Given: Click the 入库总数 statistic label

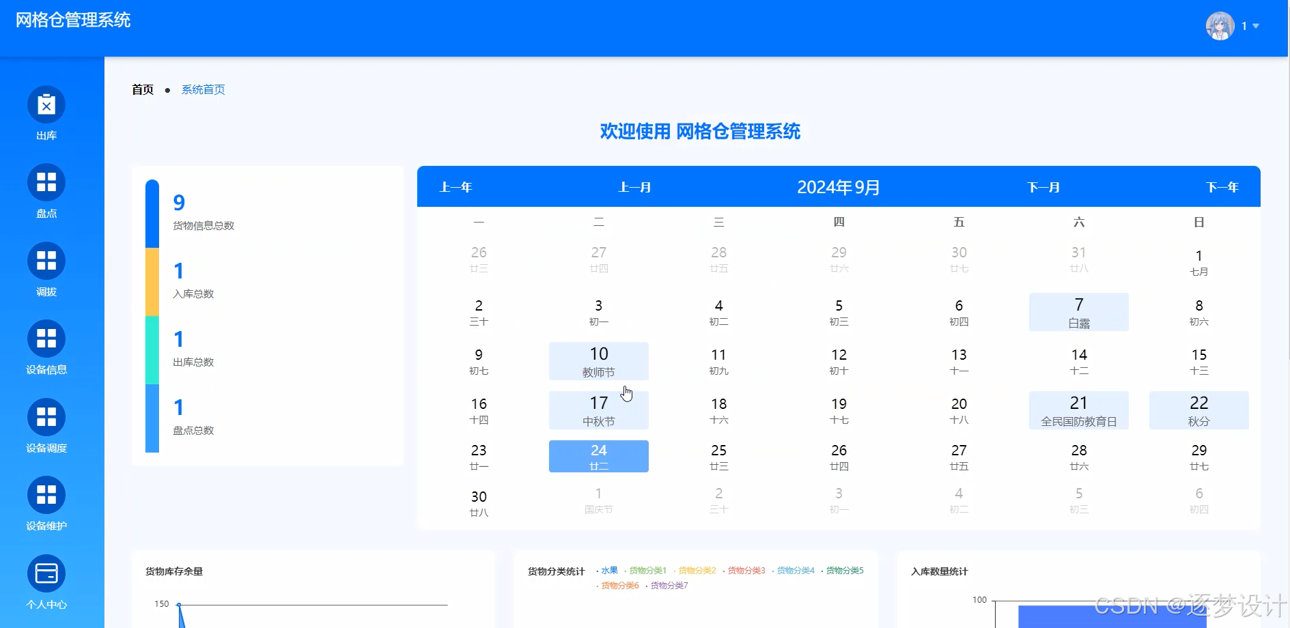Looking at the screenshot, I should point(193,294).
